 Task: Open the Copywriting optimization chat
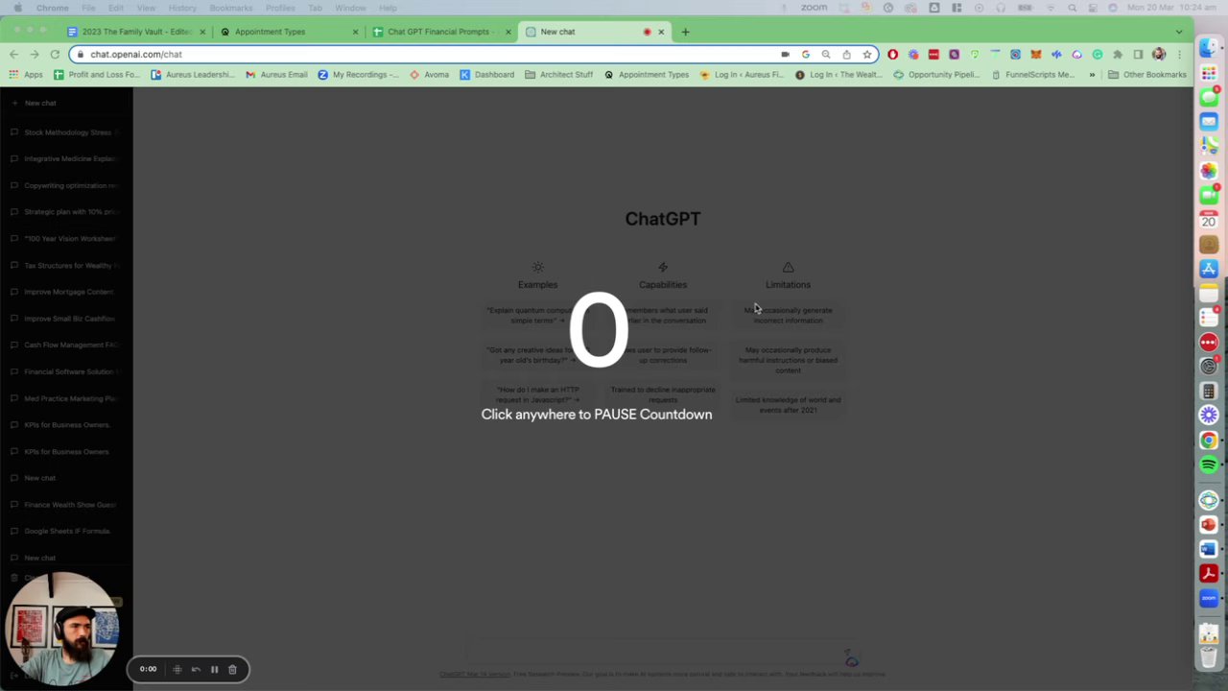coord(66,185)
